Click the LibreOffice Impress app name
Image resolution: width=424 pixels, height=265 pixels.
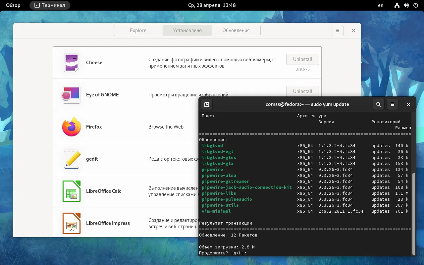[x=108, y=223]
